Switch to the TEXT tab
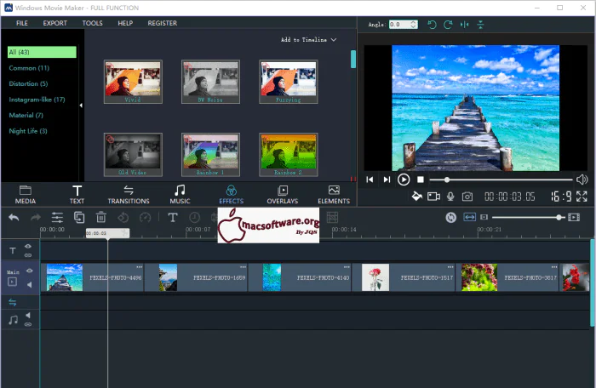The image size is (596, 388). click(x=77, y=195)
